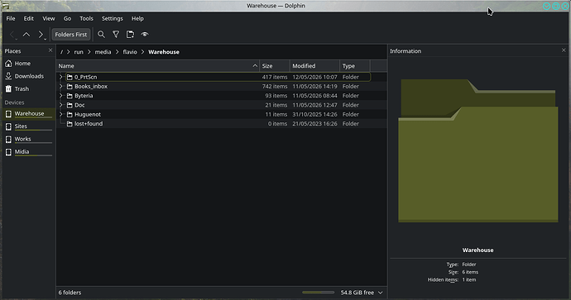Select the Doc folder icon
571x300 pixels.
(x=70, y=105)
